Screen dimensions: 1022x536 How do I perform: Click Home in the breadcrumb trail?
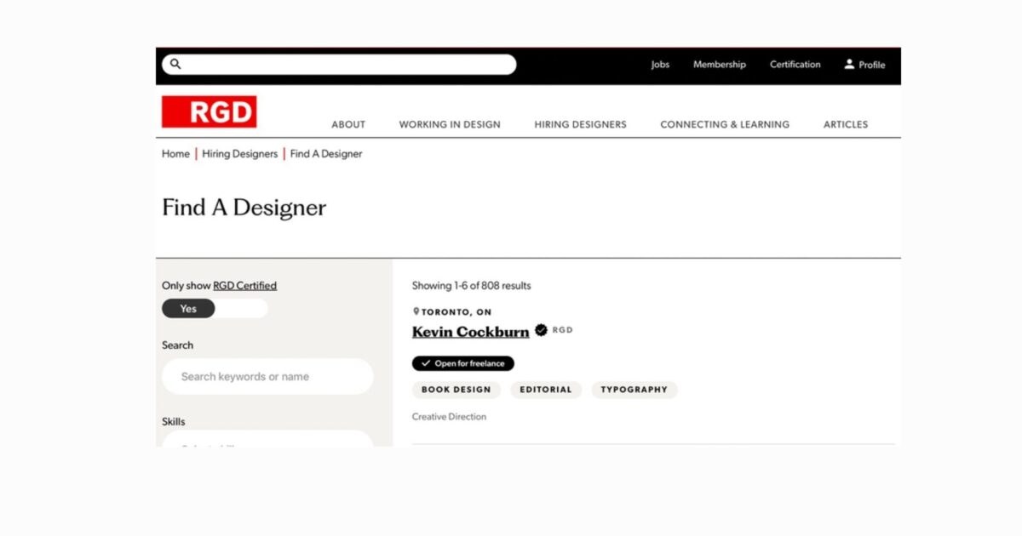(x=175, y=154)
